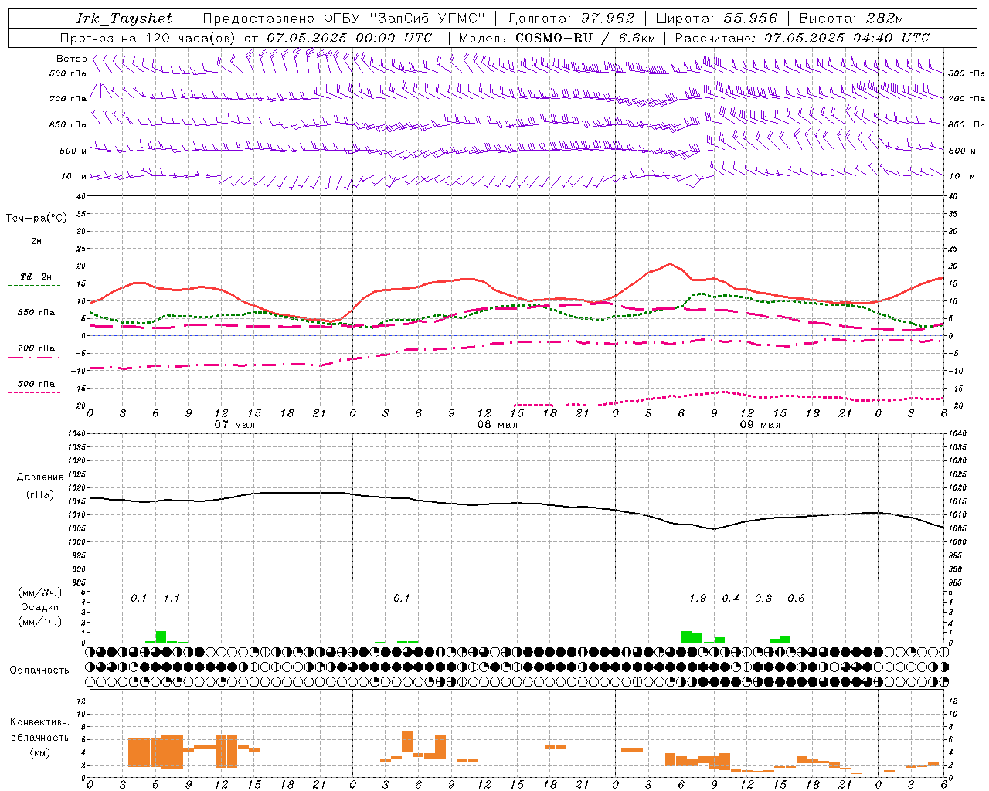Click the Давление panel label

tap(40, 477)
